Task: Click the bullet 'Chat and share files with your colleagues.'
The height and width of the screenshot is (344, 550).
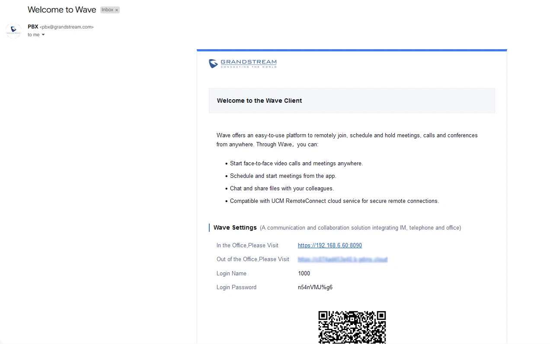Action: (282, 188)
